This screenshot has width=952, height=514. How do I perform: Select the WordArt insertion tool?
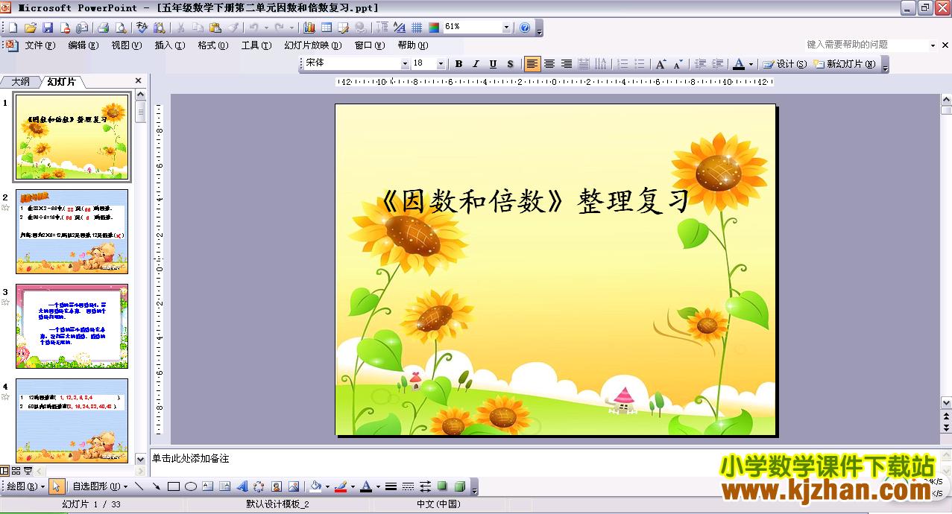pyautogui.click(x=243, y=486)
